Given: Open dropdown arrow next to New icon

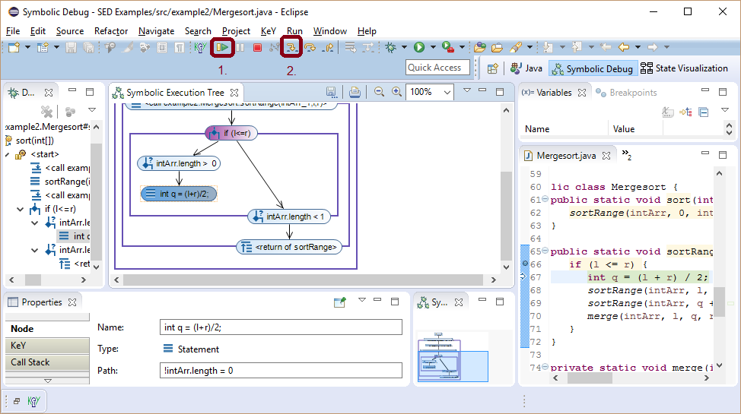Looking at the screenshot, I should [27, 47].
